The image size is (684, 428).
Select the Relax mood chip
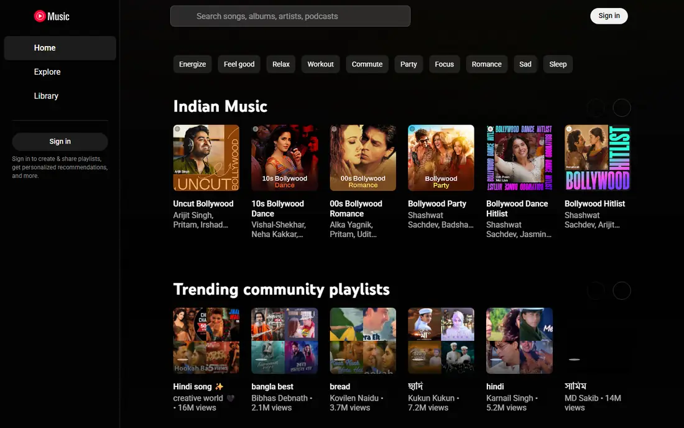coord(281,64)
